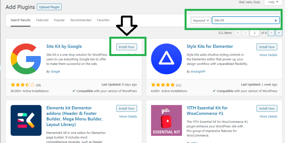Jump to last page of results
Image resolution: width=285 pixels, height=143 pixels.
click(x=279, y=33)
